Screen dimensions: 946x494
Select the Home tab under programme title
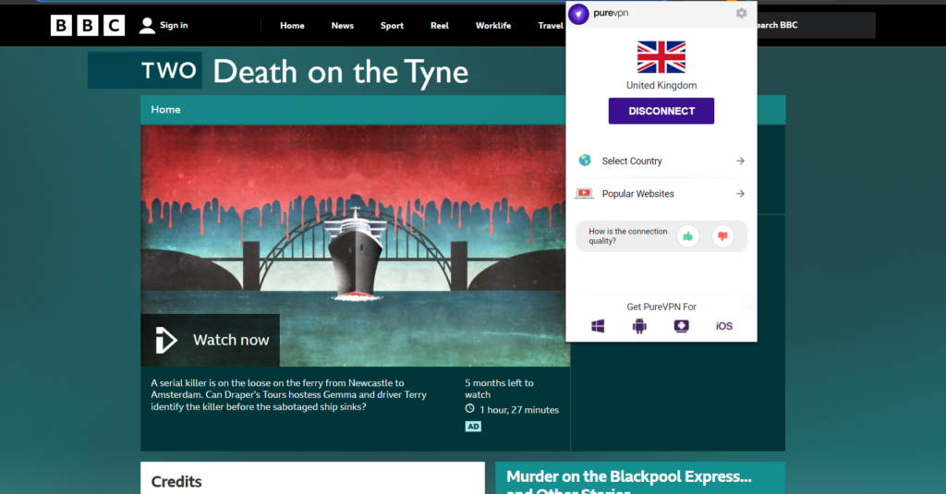pyautogui.click(x=166, y=110)
